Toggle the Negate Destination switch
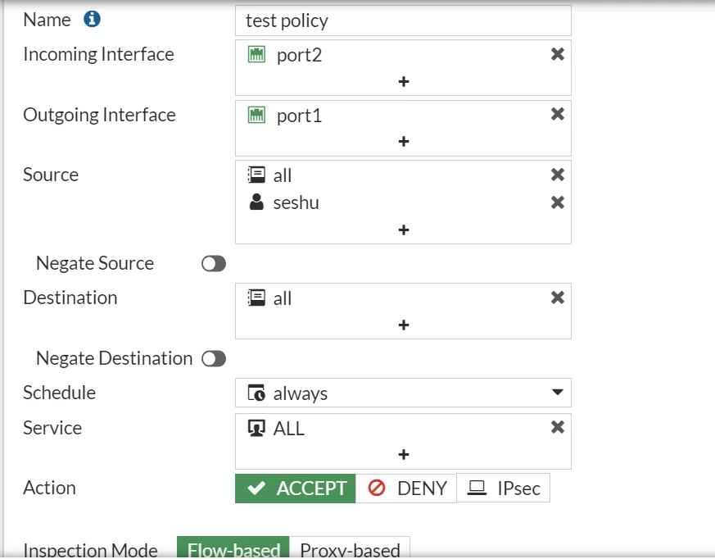The image size is (715, 559). (214, 359)
